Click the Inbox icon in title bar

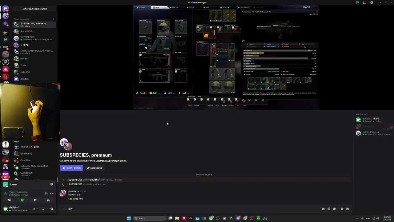(x=364, y=2)
